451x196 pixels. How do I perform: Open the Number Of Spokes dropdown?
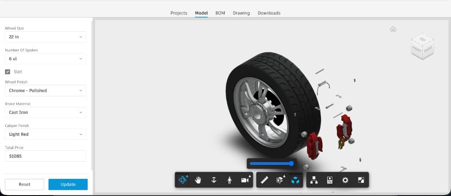pyautogui.click(x=45, y=58)
